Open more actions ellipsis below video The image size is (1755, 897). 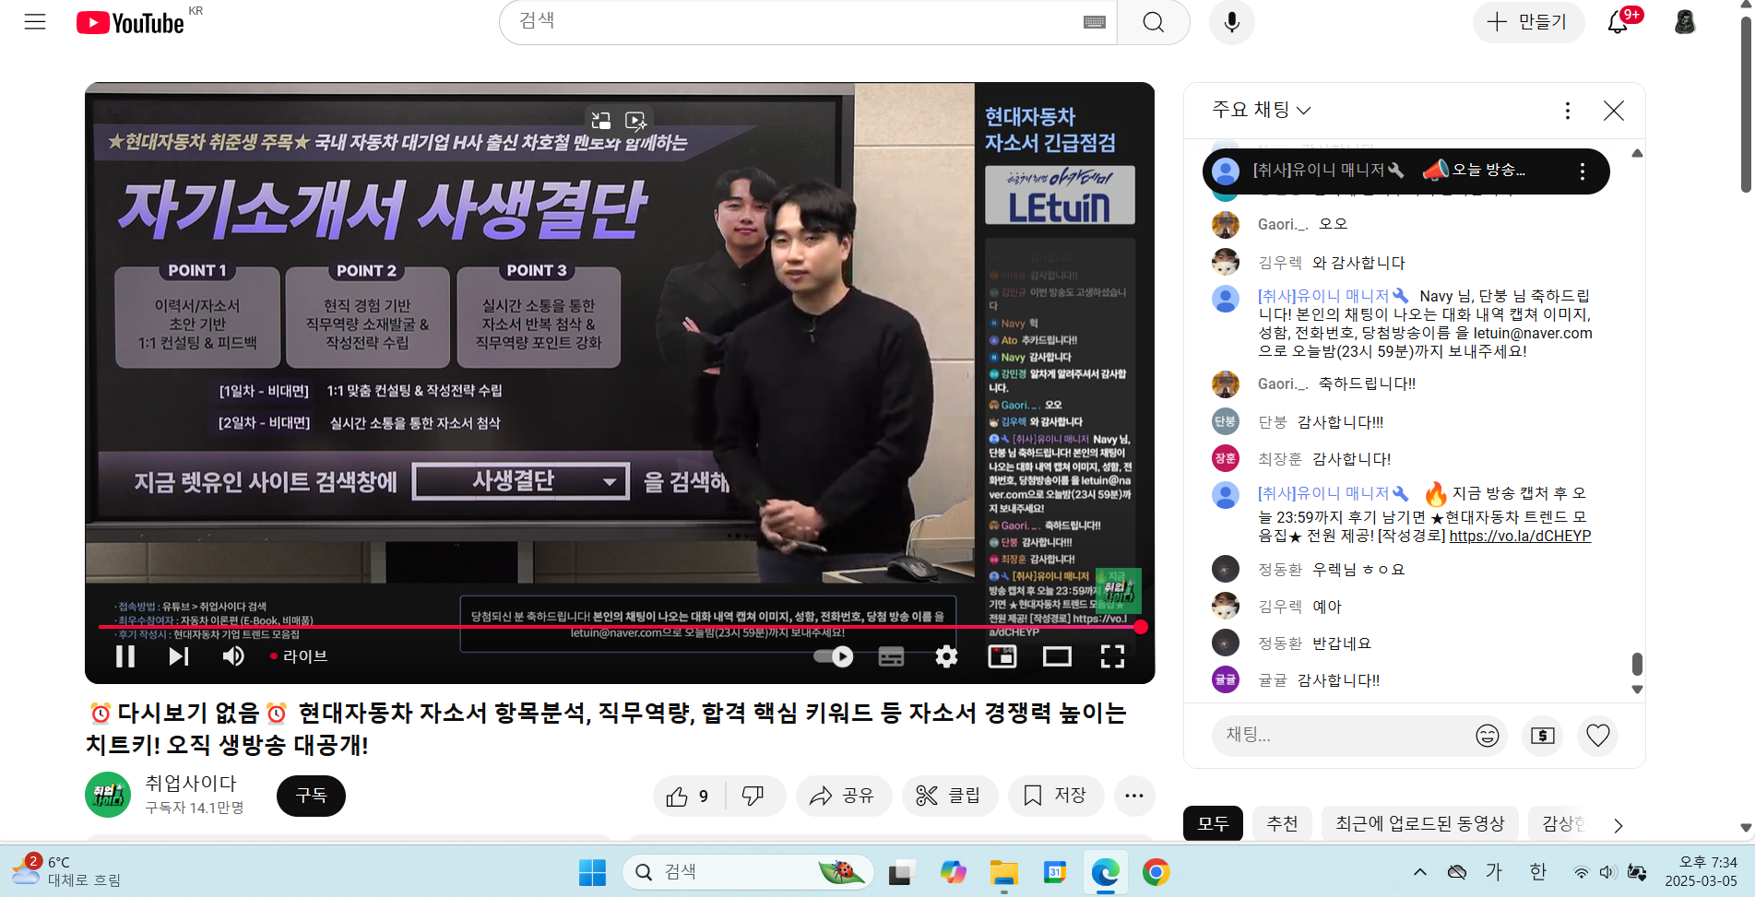1134,796
